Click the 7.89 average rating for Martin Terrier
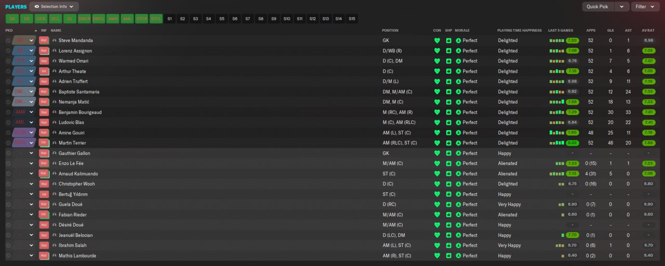This screenshot has height=266, width=665. click(648, 143)
